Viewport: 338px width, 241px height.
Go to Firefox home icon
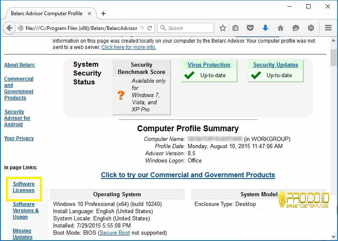280,28
